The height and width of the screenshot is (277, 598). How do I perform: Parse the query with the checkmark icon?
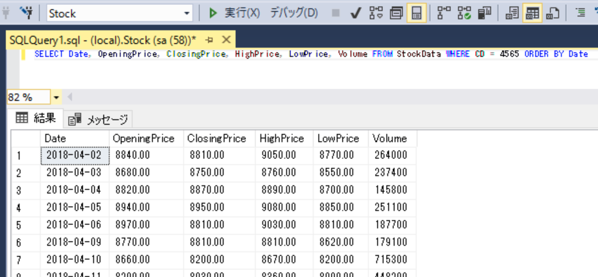point(356,13)
